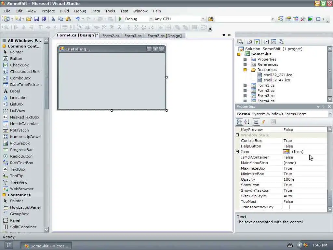
Task: Click Show All Files icon in Solution Explorer
Action: (249, 42)
